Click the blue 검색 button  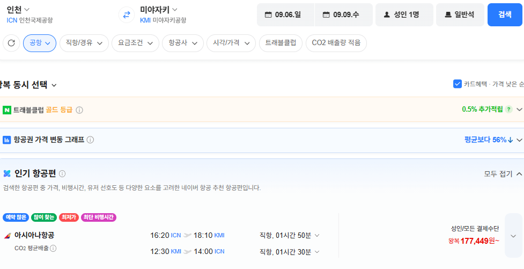click(x=505, y=14)
